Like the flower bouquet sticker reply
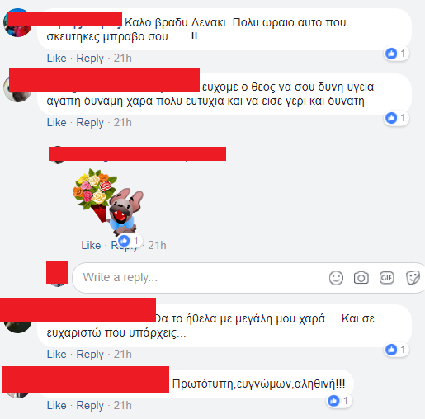This screenshot has height=419, width=425. click(x=91, y=245)
